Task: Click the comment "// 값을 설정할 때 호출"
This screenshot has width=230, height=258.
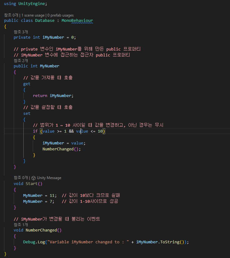Action: 48,107
